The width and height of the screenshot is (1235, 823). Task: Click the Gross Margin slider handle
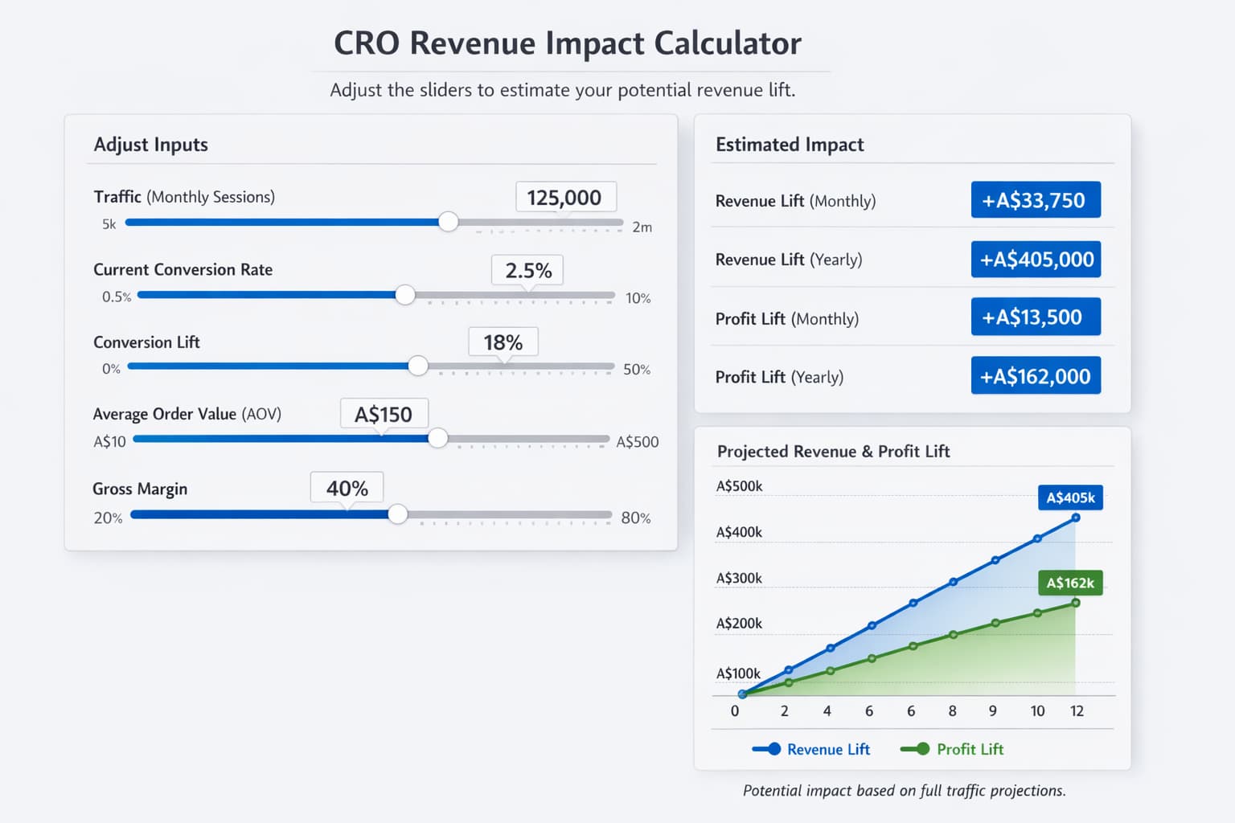[397, 514]
